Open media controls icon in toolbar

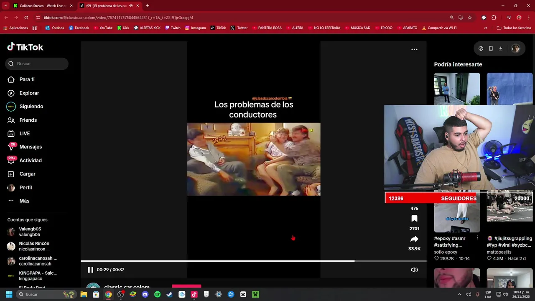tap(509, 18)
